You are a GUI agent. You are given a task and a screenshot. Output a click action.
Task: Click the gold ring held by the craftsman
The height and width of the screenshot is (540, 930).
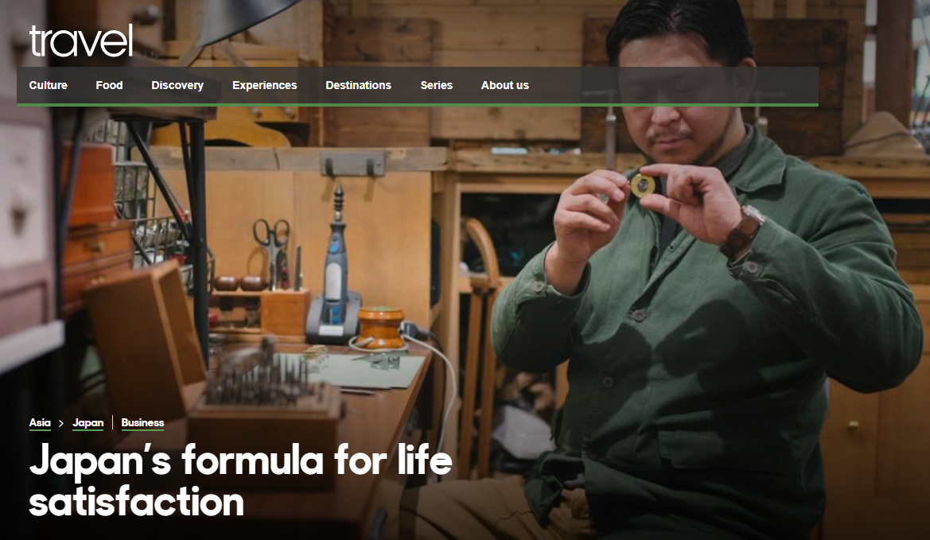click(x=642, y=185)
